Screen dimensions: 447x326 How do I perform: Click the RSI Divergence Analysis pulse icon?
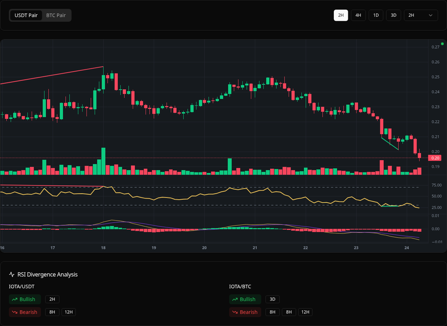[12, 275]
